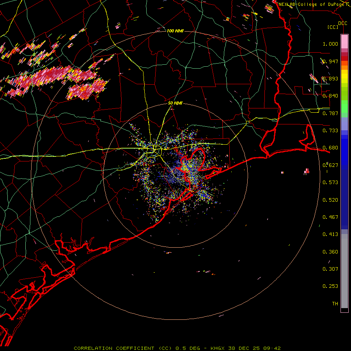The width and height of the screenshot is (351, 351).
Task: Click CORRELATION COEFFICIENT in the bottom caption
Action: coord(114,348)
